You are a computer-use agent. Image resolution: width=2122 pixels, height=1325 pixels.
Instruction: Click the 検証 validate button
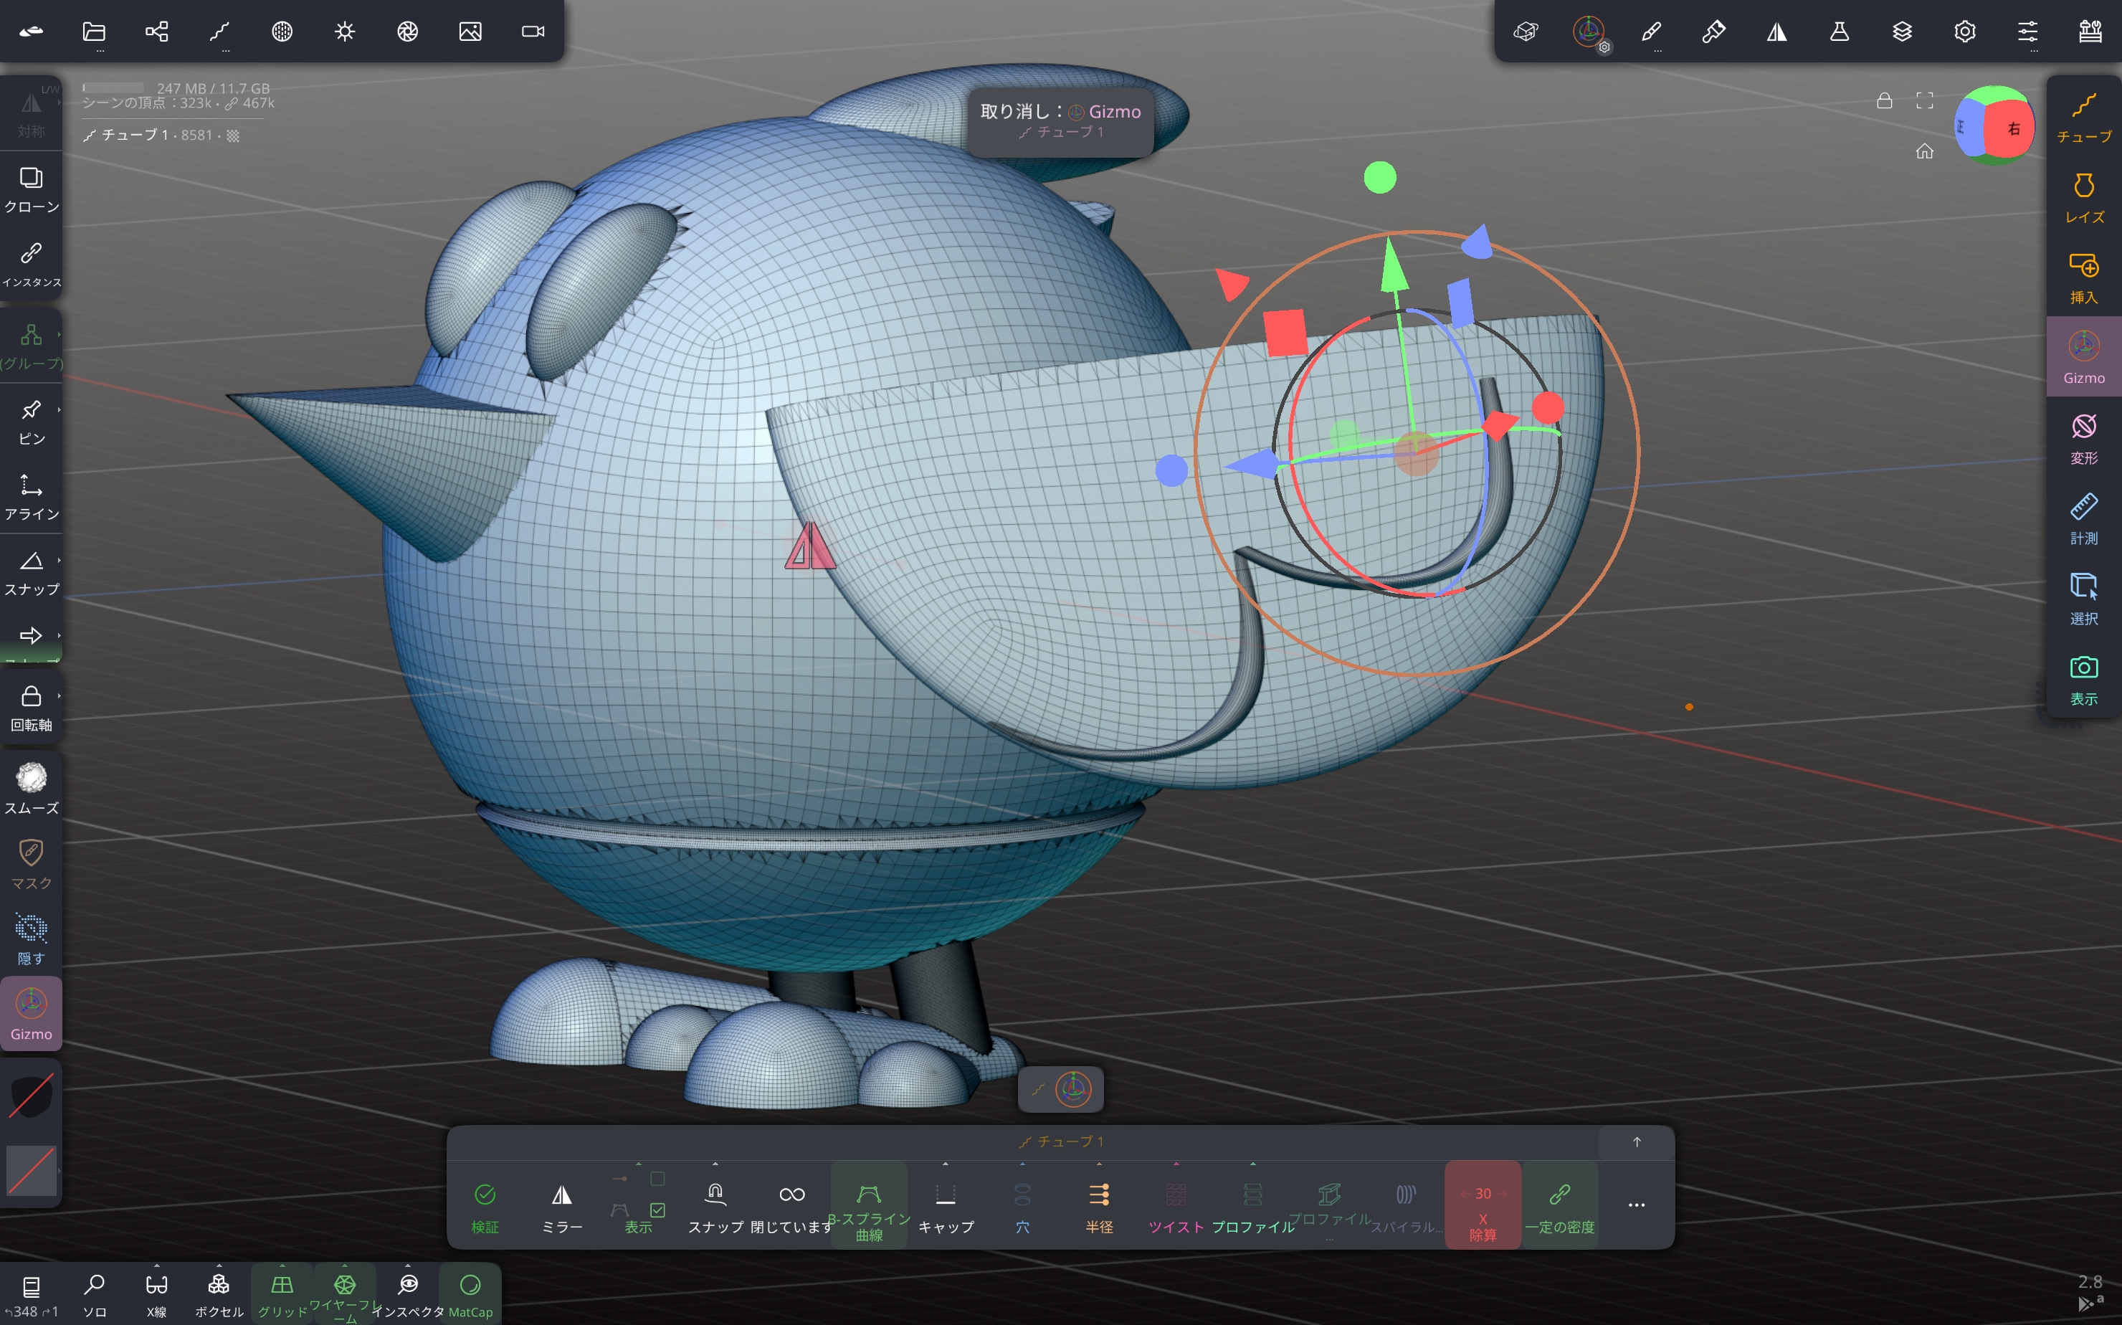(485, 1206)
